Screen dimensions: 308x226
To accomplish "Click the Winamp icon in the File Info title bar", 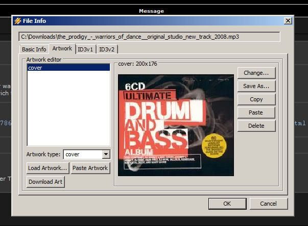I will 18,21.
